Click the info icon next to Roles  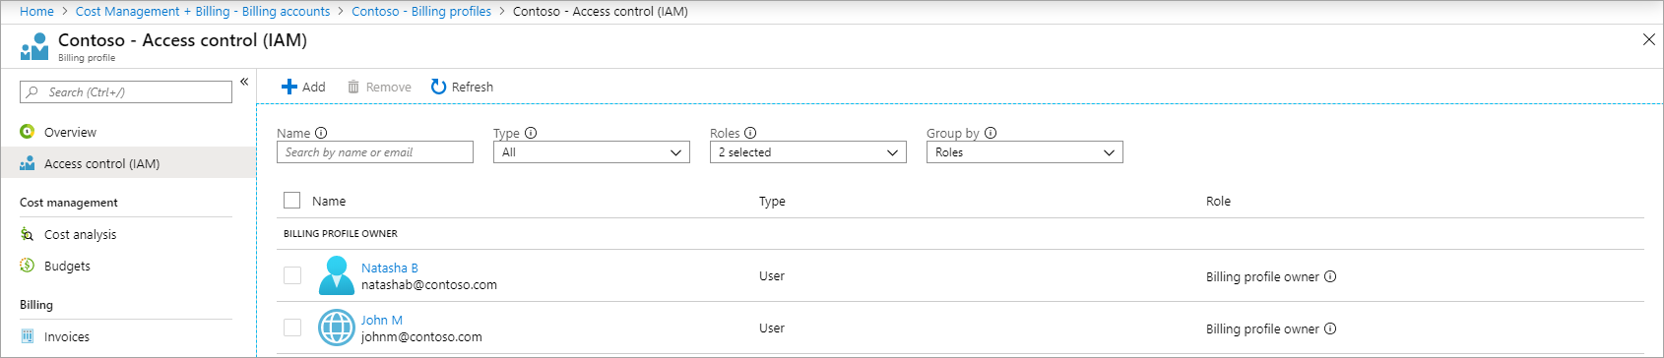point(750,133)
